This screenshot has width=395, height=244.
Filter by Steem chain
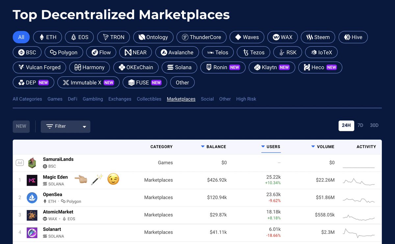[x=318, y=37]
